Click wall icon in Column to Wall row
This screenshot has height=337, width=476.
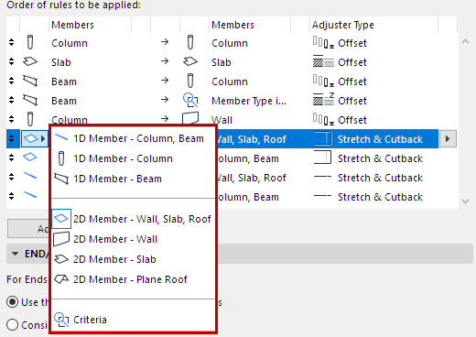click(x=190, y=118)
